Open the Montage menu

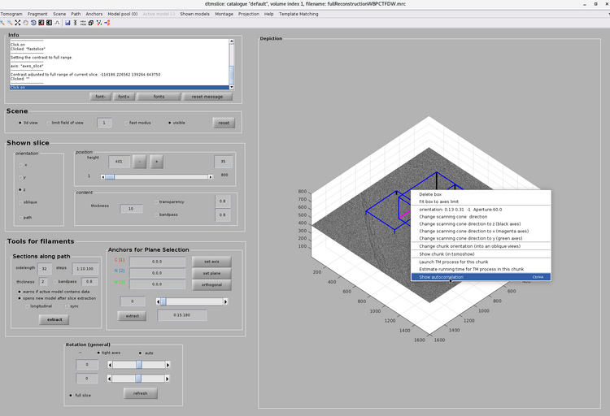coord(224,14)
